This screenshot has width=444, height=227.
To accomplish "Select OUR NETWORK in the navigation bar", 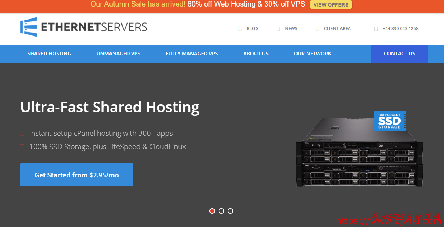I will point(312,53).
